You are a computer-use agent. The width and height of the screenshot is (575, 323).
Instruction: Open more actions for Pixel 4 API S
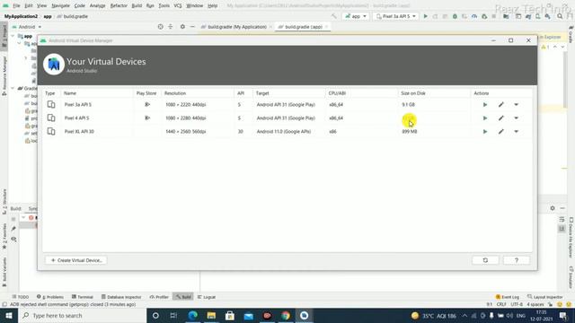(x=516, y=118)
